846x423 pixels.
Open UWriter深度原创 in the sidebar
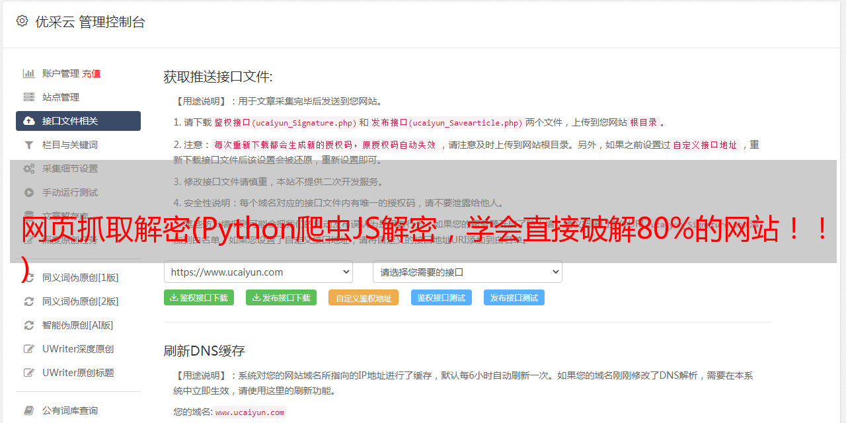pos(78,349)
